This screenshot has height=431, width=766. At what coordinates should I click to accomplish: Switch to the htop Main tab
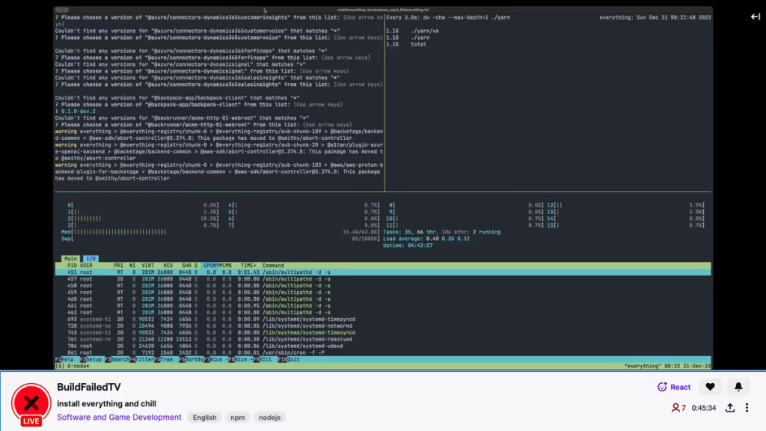click(70, 258)
